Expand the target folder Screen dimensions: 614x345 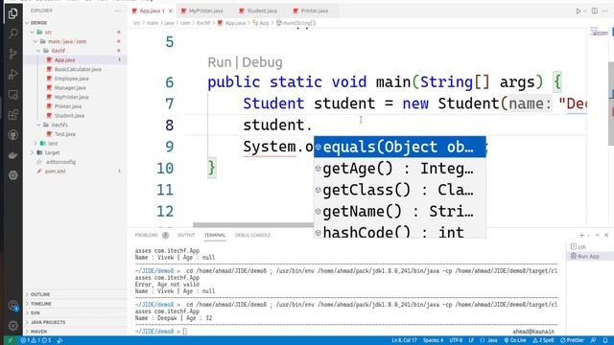click(32, 152)
